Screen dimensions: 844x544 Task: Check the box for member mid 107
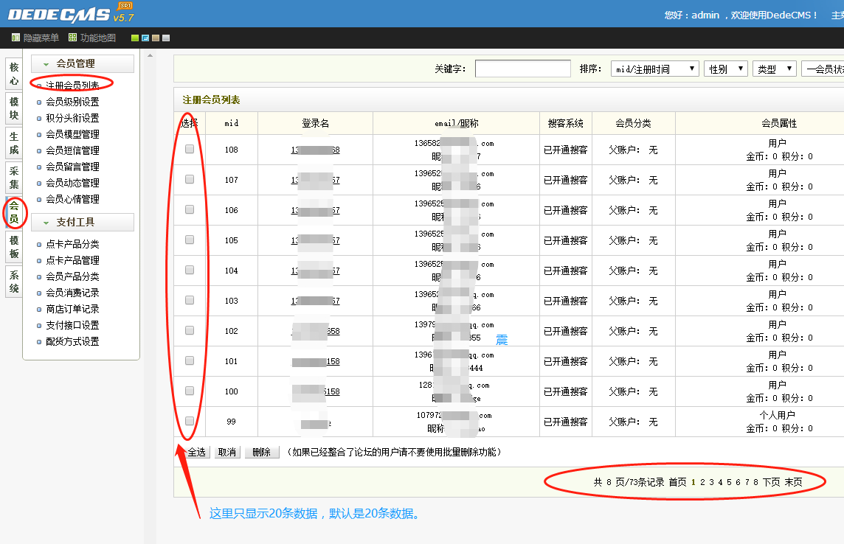click(x=190, y=179)
